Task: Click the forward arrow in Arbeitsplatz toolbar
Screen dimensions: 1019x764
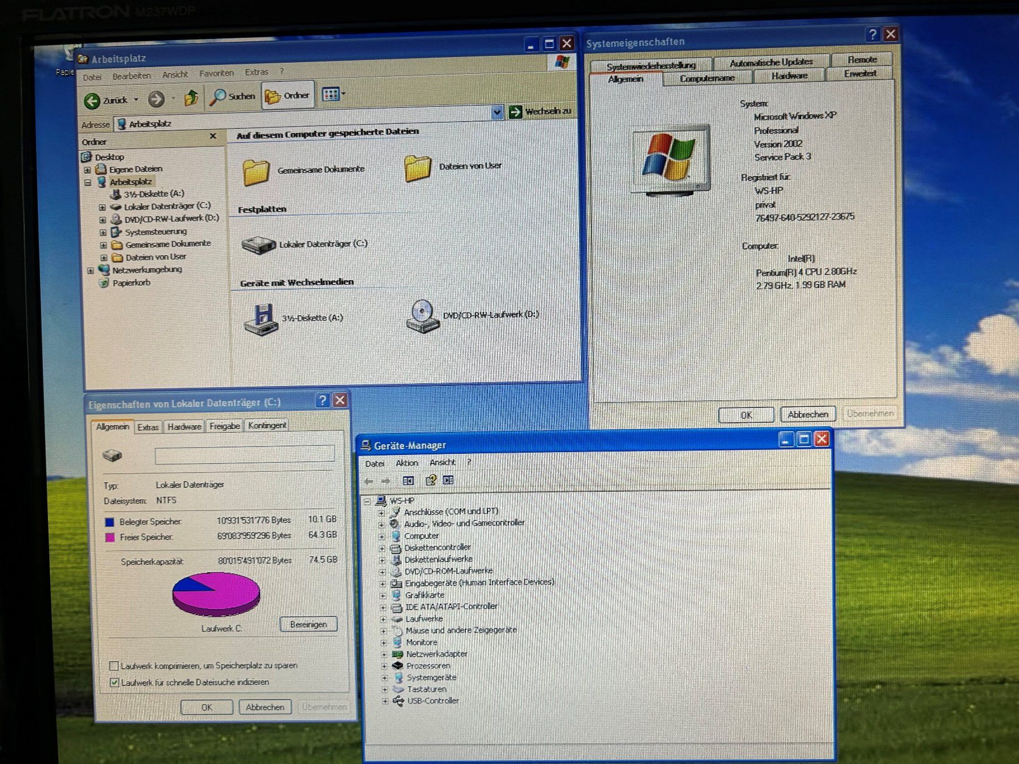Action: coord(156,100)
